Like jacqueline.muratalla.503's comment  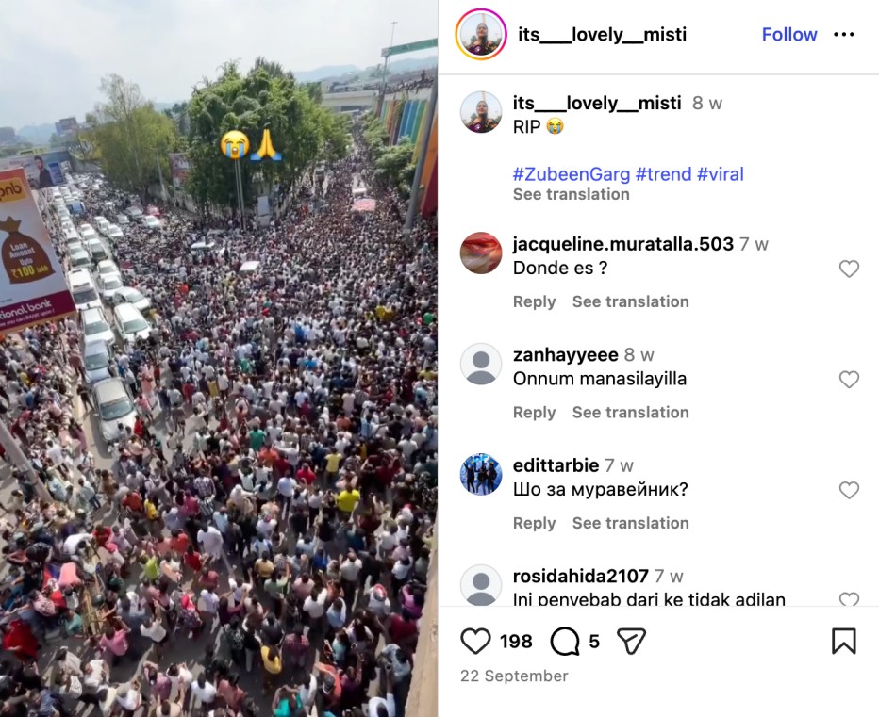coord(849,269)
